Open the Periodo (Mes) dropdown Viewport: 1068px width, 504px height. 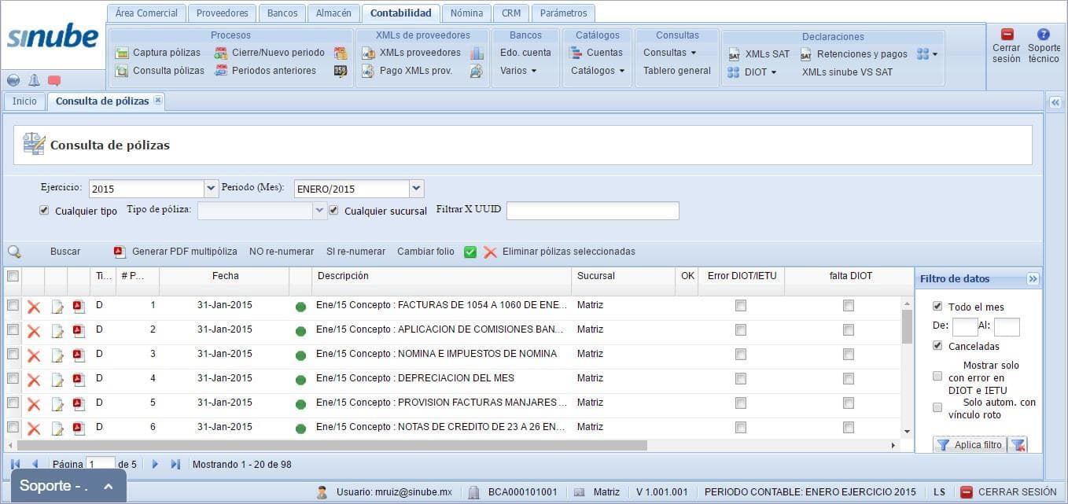417,189
